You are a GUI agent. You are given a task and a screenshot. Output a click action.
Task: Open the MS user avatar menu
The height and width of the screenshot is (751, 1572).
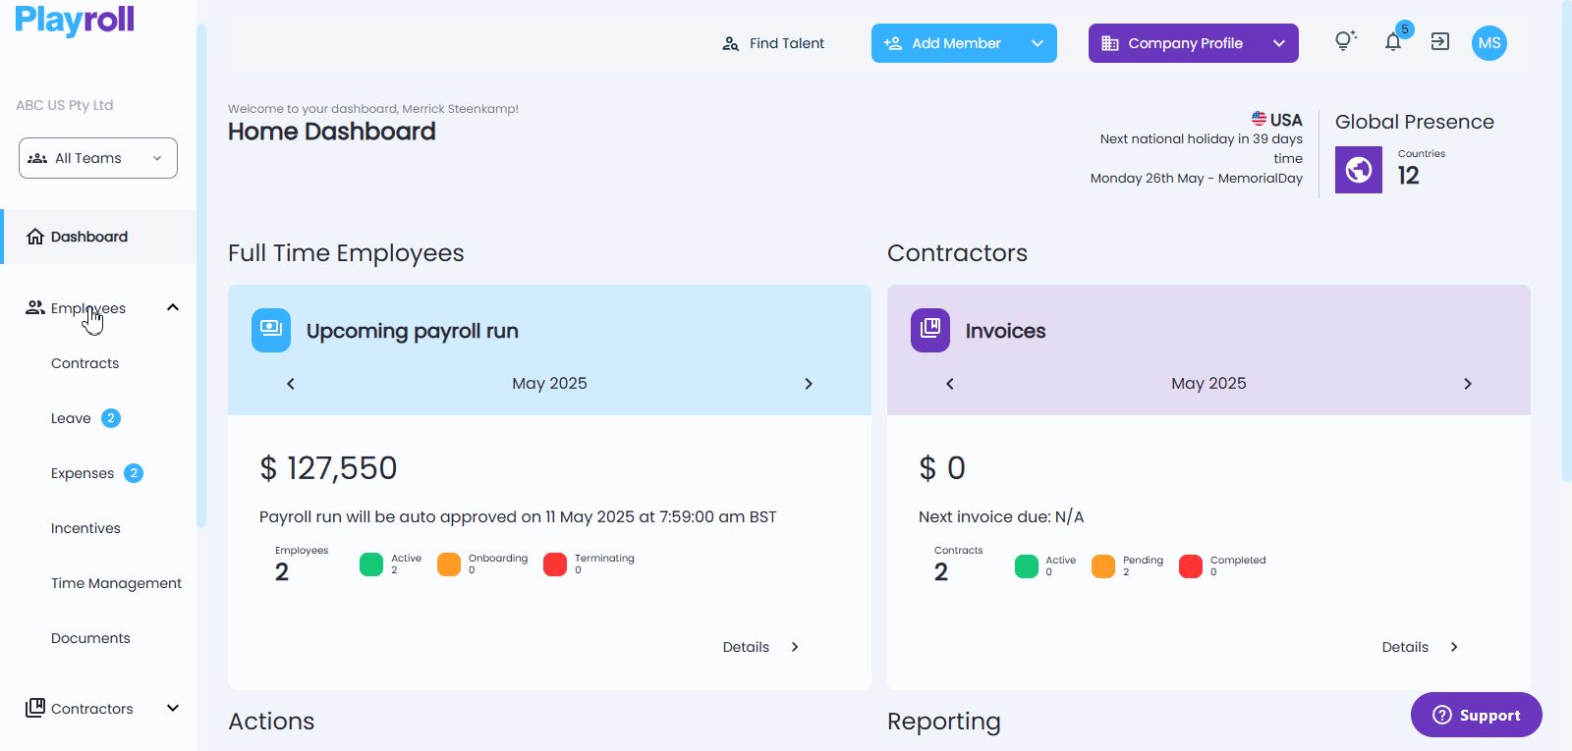tap(1489, 43)
